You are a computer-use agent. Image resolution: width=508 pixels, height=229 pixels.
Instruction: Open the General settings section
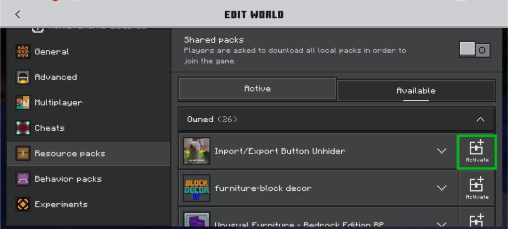88,52
